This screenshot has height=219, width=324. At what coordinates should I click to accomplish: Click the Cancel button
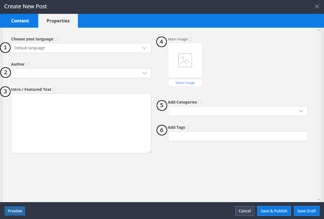[x=245, y=211]
